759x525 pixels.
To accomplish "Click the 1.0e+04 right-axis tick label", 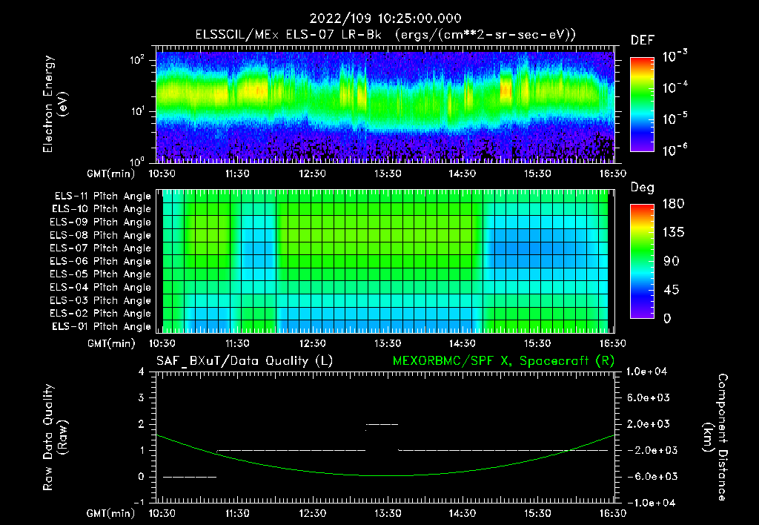I will coord(647,372).
